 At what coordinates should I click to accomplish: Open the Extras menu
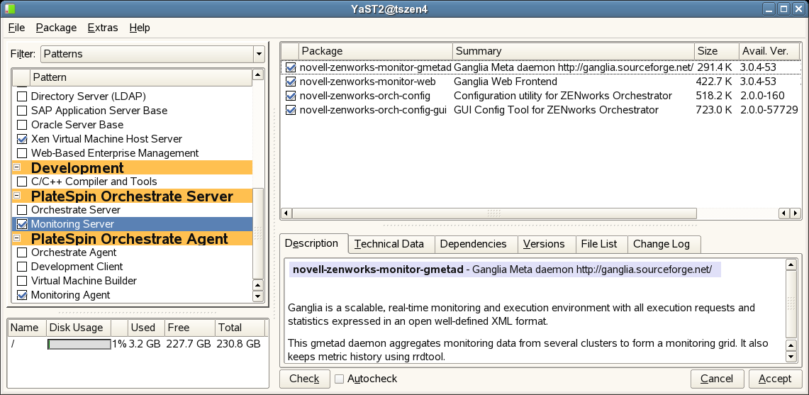103,28
